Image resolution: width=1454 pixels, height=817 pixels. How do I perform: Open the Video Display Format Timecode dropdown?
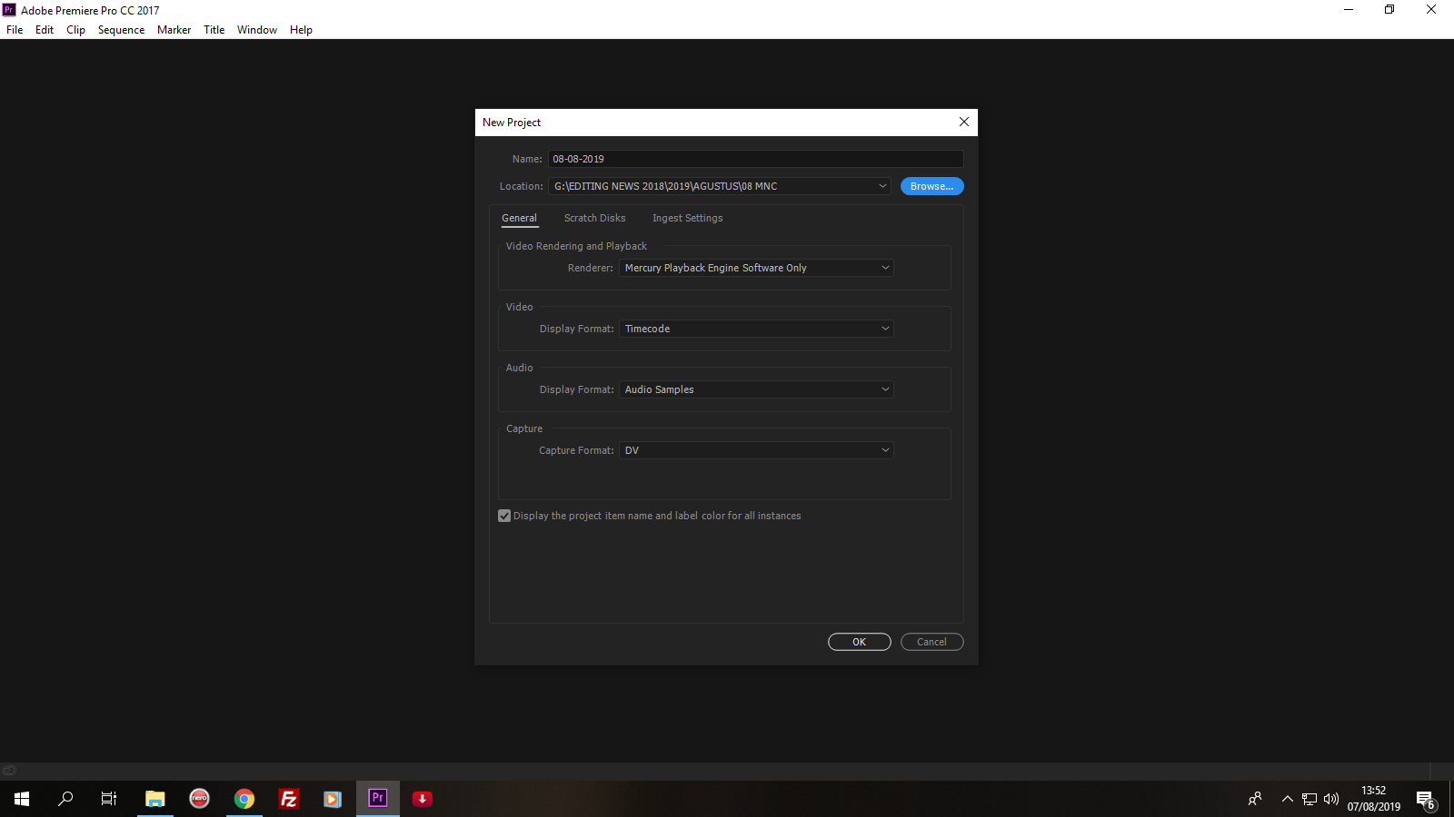756,329
